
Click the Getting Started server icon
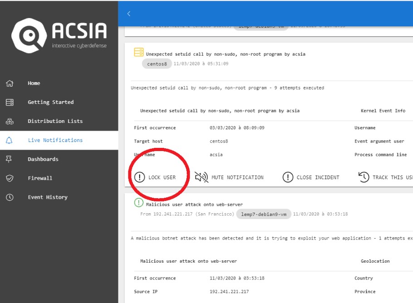(10, 102)
